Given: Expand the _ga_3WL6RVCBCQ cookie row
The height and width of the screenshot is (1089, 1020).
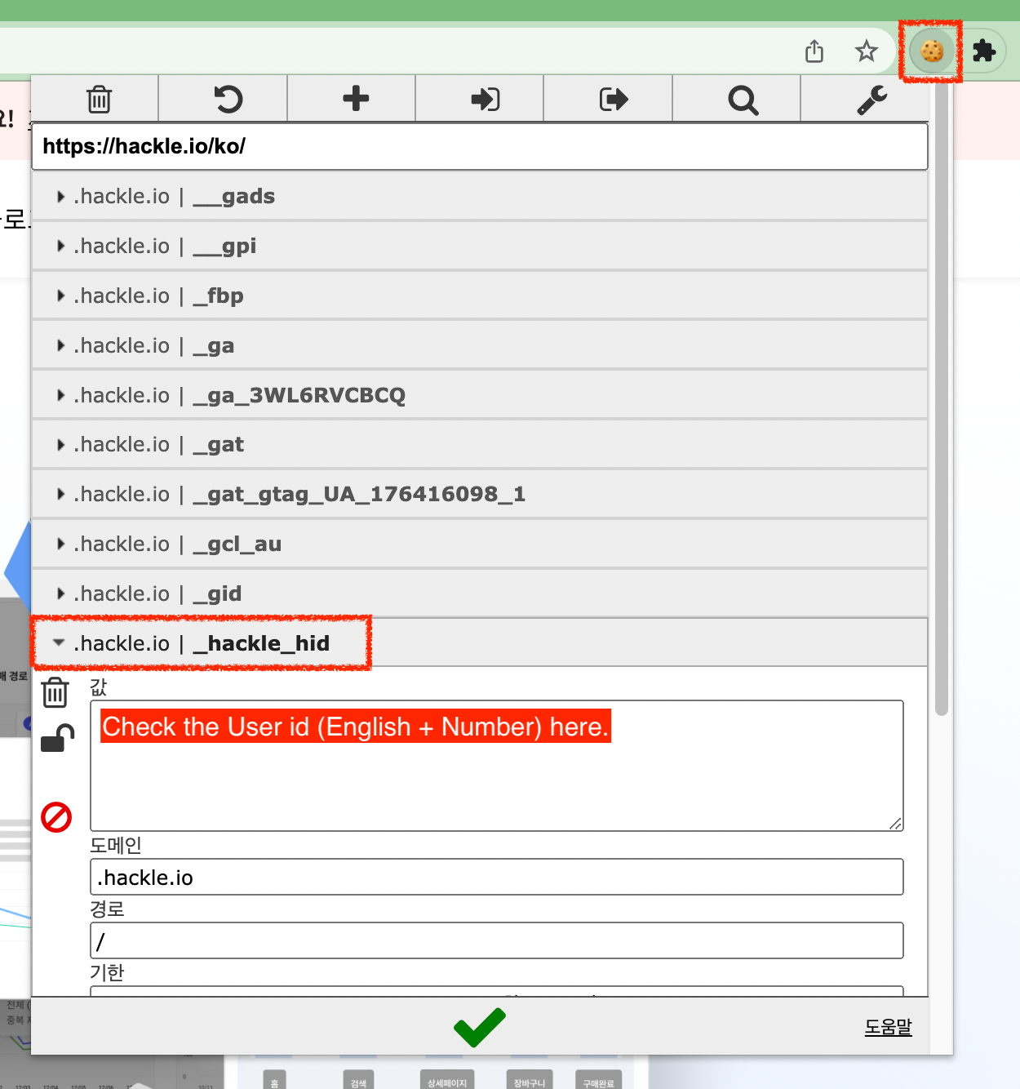Looking at the screenshot, I should coord(480,396).
